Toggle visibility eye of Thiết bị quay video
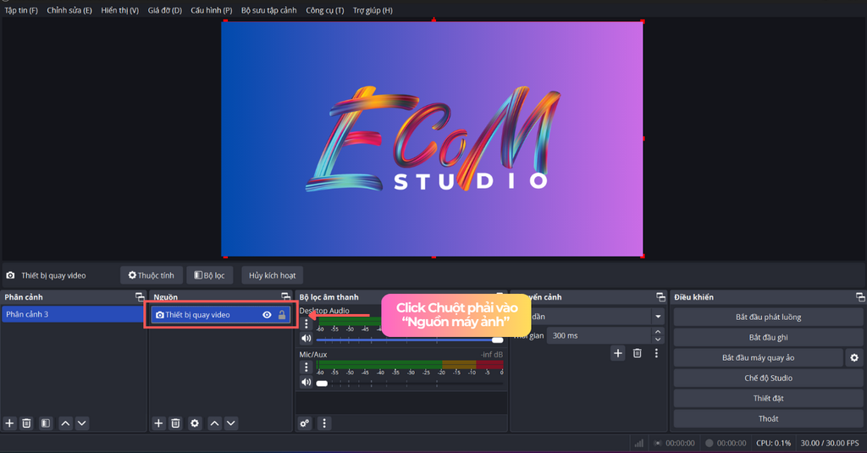Viewport: 867px width, 453px height. pyautogui.click(x=267, y=315)
